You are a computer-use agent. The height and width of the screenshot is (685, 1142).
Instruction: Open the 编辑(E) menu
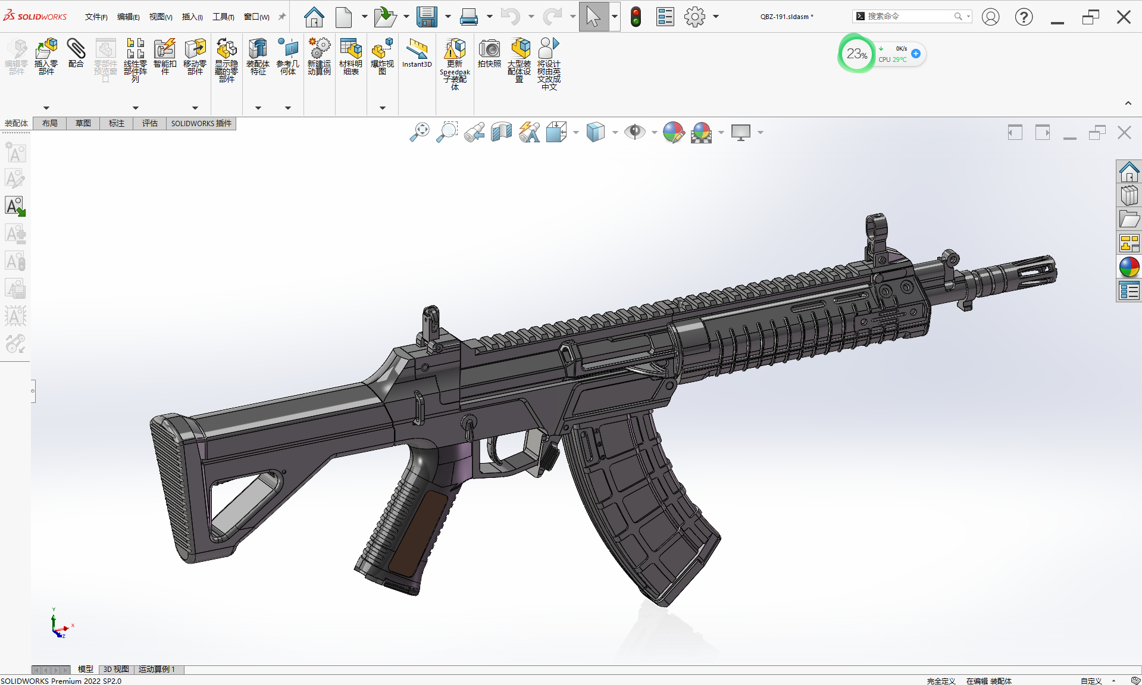[x=128, y=17]
